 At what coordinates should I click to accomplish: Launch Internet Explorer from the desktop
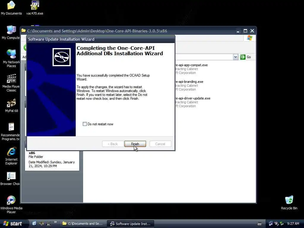coord(11,156)
